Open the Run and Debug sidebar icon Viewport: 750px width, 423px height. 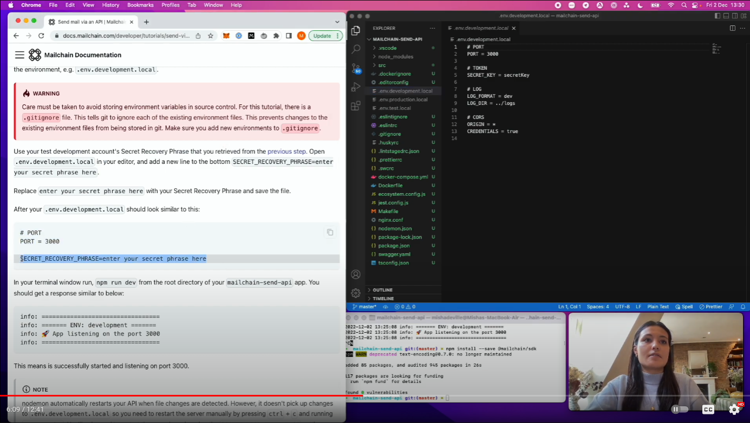click(356, 87)
